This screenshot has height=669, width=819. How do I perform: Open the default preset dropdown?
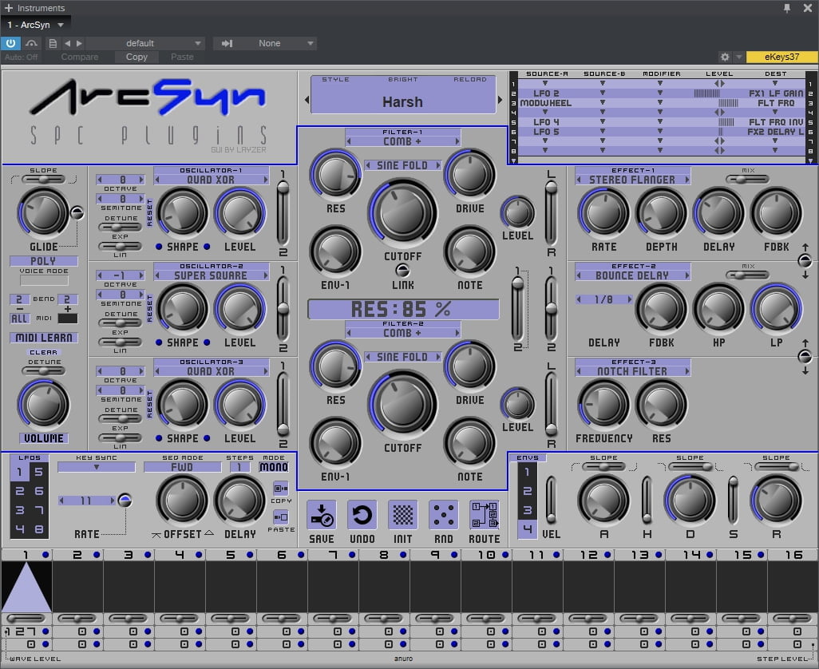click(x=144, y=43)
